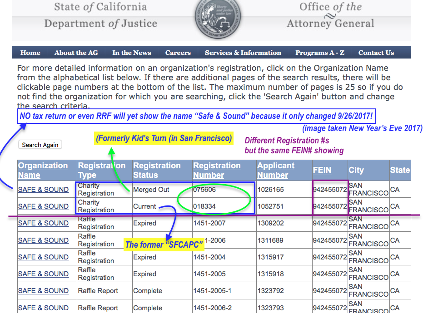Open SAFE & SOUND raffle registration 1451-2007
Viewport: 423px width, 313px height.
tap(43, 223)
